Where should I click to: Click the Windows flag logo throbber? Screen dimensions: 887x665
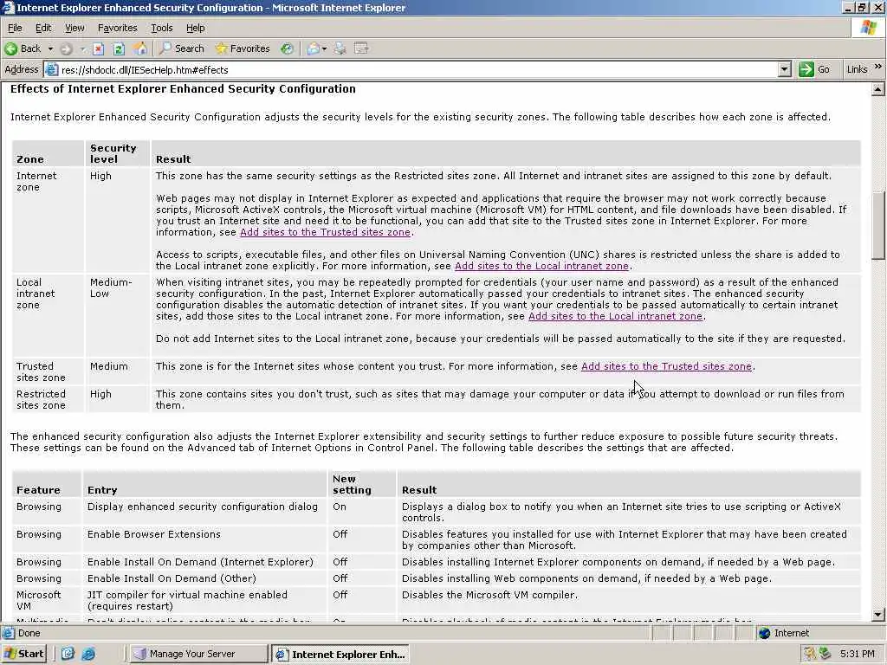click(x=868, y=27)
